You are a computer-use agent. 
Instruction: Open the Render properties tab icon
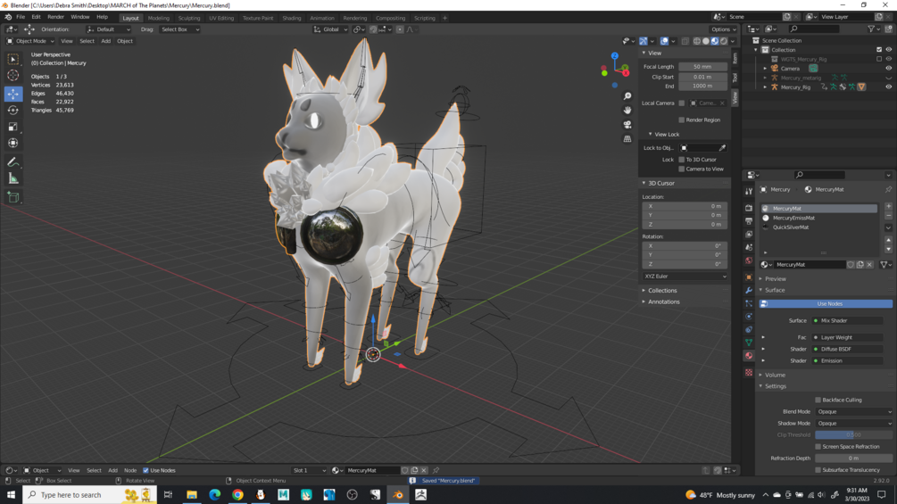pos(749,208)
